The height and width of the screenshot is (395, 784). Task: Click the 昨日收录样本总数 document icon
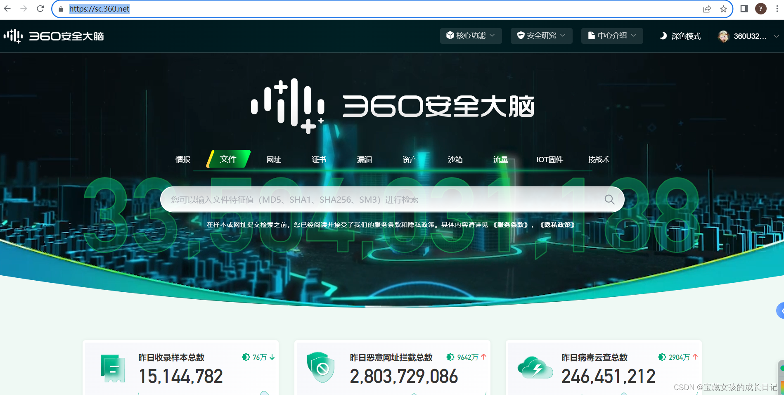coord(113,369)
